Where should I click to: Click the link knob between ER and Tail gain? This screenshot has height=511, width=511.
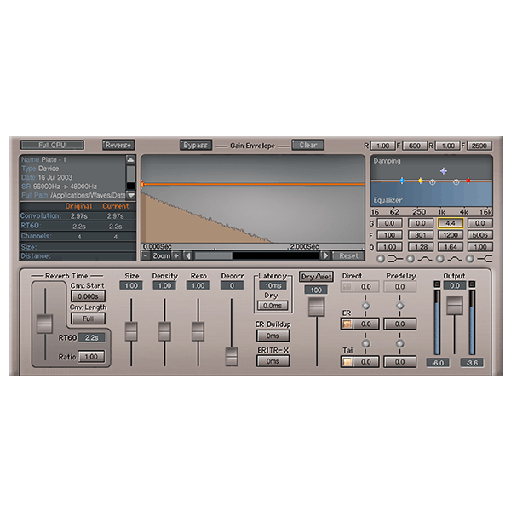pos(365,343)
